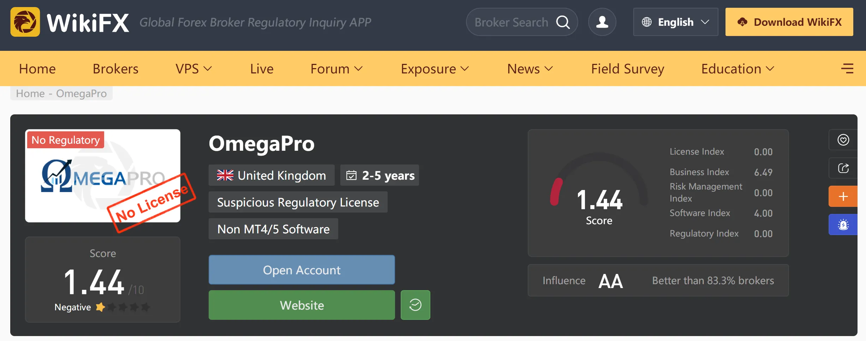The width and height of the screenshot is (866, 341).
Task: Click the Global Forex Broker tagline
Action: click(255, 22)
